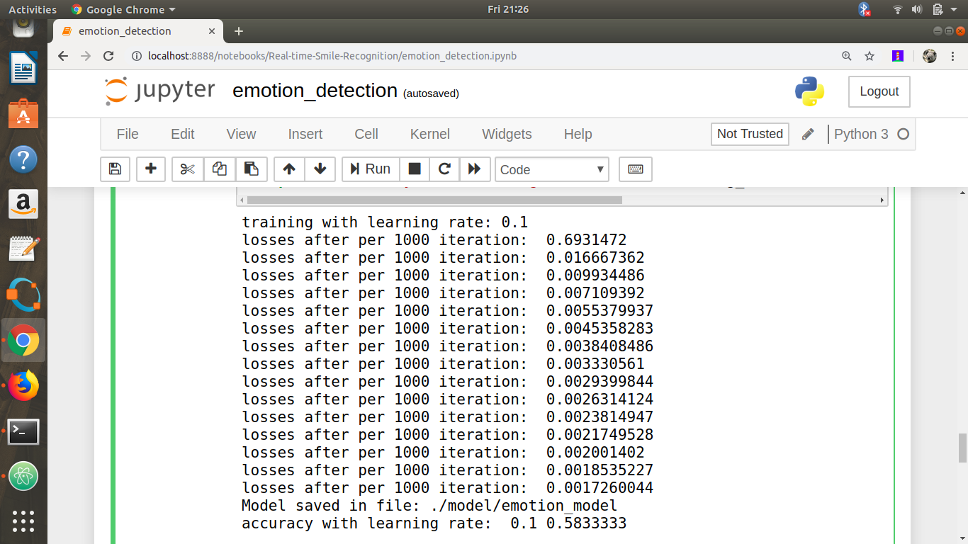Restart kernel and rerun all fast-forward icon
Viewport: 968px width, 544px height.
pyautogui.click(x=475, y=169)
